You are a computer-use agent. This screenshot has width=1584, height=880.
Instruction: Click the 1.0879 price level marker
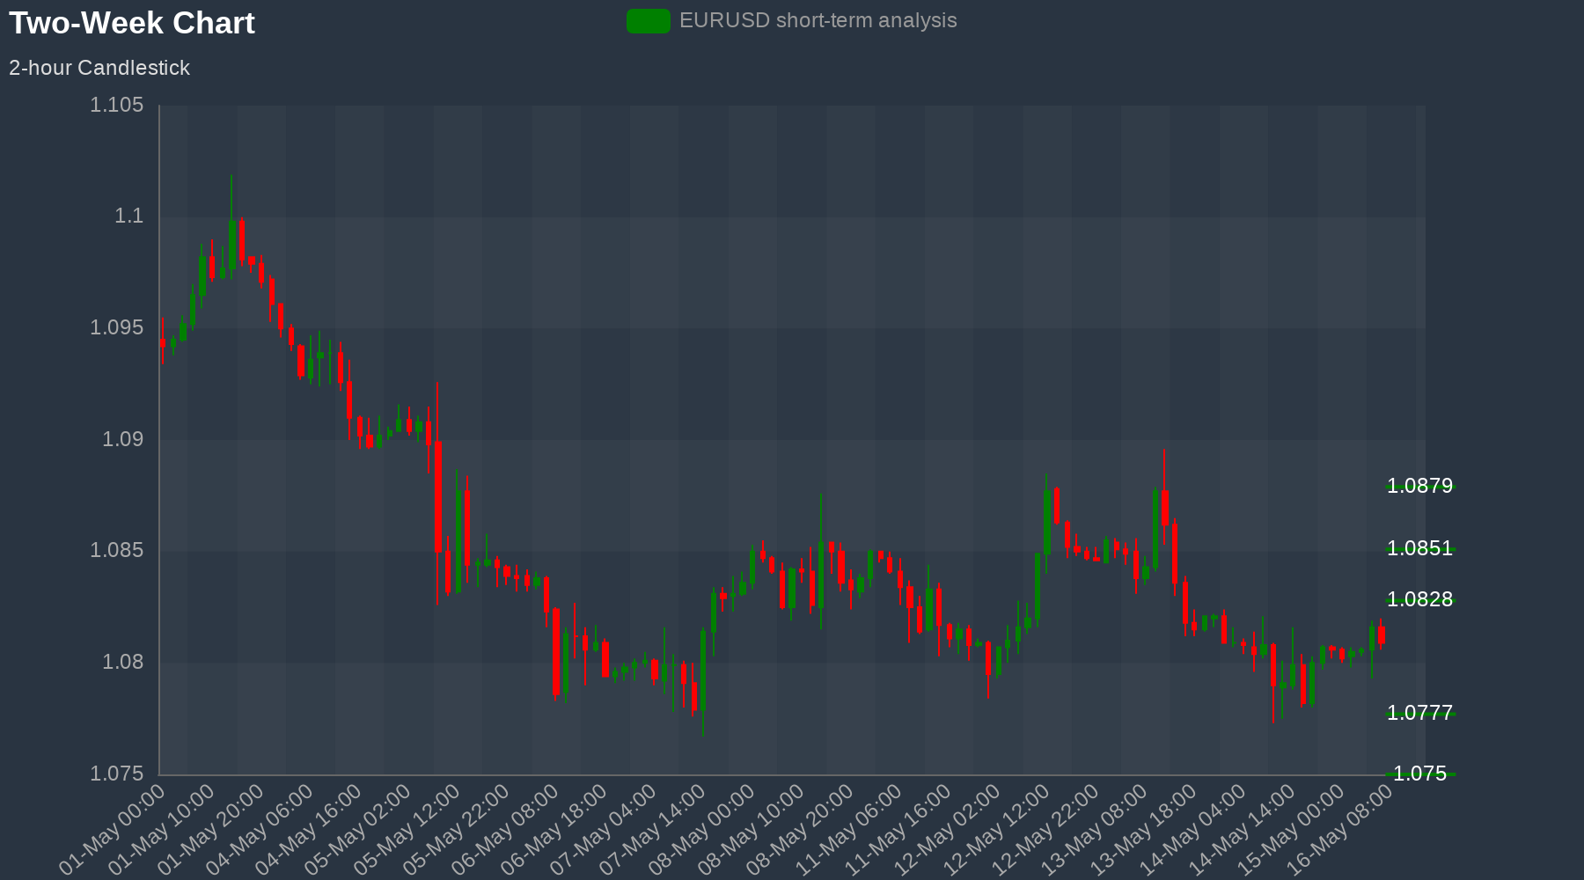(1419, 486)
